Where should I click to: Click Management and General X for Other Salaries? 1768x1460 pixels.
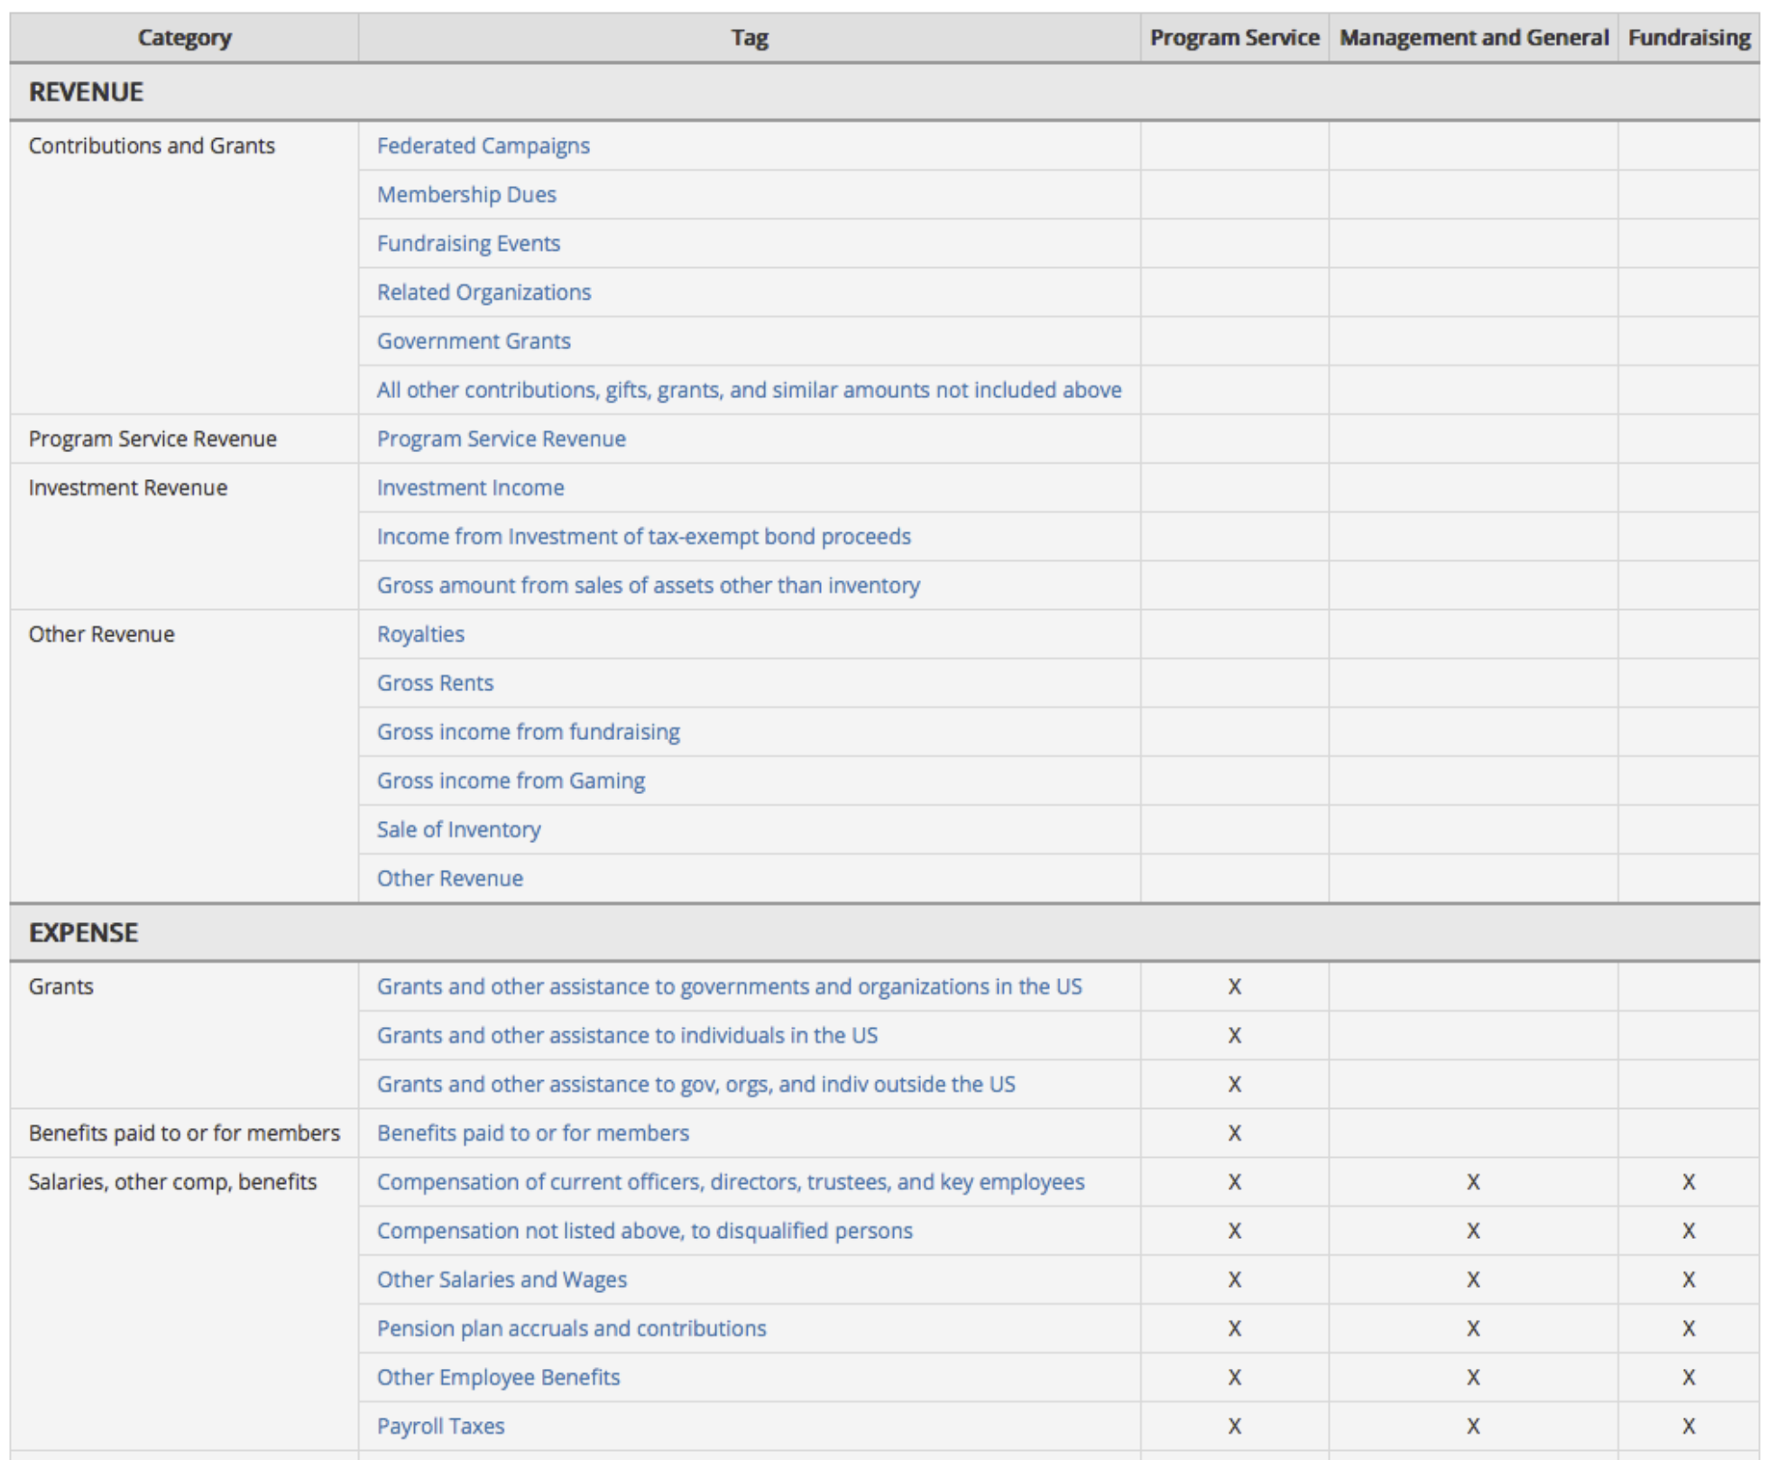coord(1473,1280)
